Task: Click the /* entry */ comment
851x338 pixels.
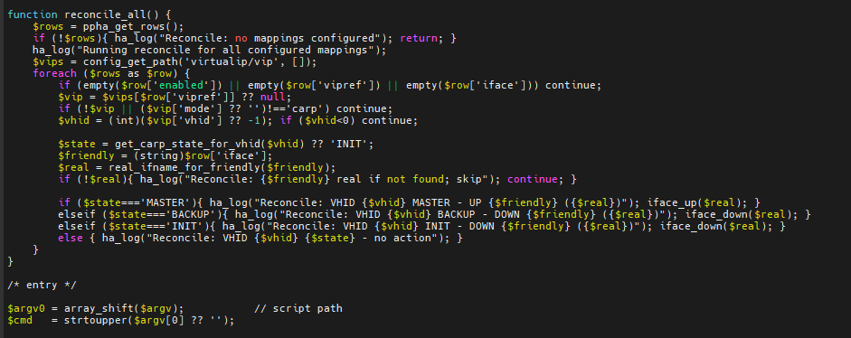Action: pos(43,285)
